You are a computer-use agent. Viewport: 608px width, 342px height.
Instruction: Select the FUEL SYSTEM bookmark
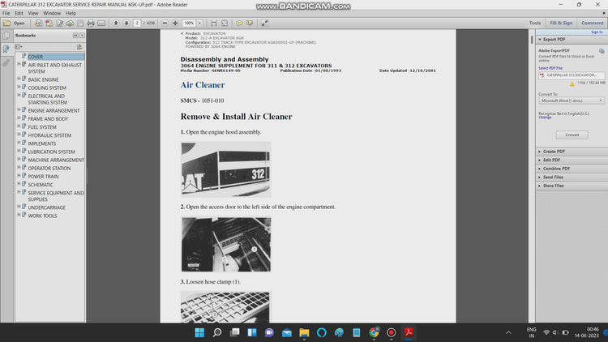click(42, 127)
